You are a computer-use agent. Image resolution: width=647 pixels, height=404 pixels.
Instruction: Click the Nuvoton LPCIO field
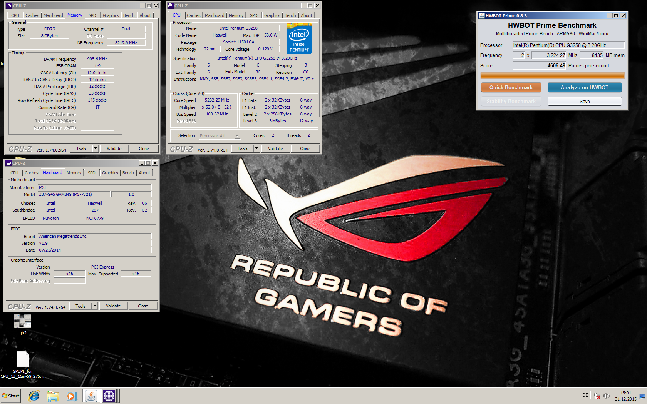click(50, 218)
